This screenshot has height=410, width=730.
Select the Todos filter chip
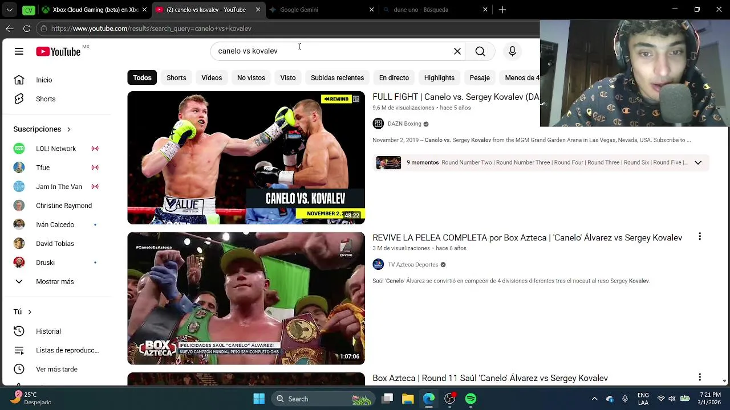[x=142, y=77]
